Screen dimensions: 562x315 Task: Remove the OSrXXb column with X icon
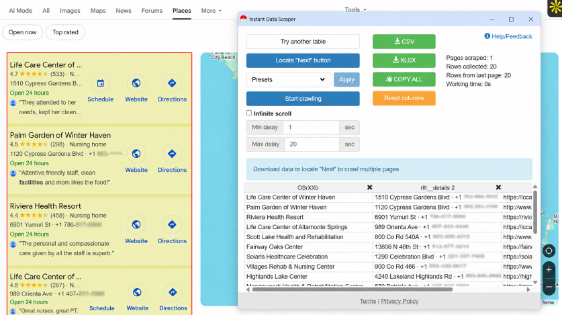(369, 187)
